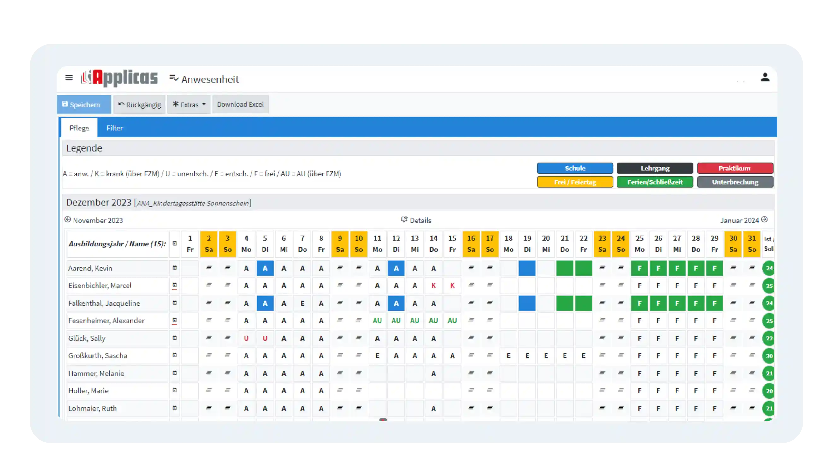Screen dimensions: 833x468
Task: Click the Speichern button
Action: [84, 104]
